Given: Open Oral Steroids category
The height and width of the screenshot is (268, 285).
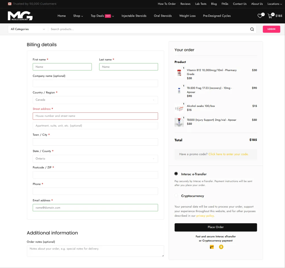Looking at the screenshot, I should tap(163, 16).
